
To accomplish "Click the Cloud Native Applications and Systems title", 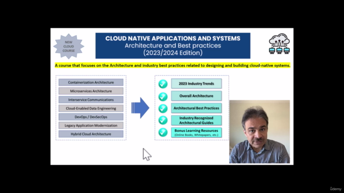I will click(x=173, y=38).
